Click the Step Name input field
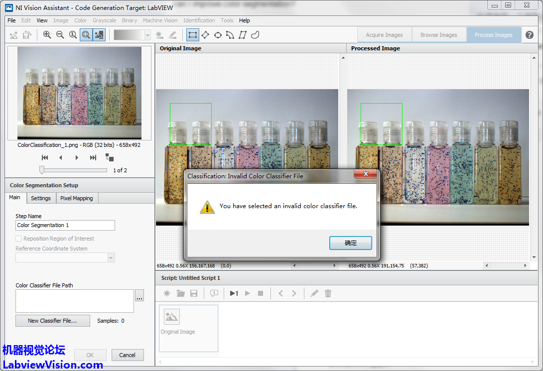The width and height of the screenshot is (543, 371). (x=65, y=225)
